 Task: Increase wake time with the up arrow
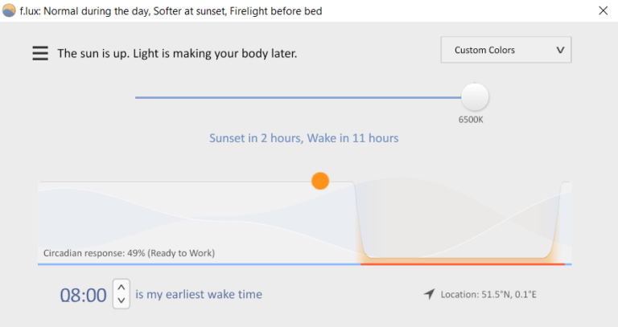pos(121,287)
